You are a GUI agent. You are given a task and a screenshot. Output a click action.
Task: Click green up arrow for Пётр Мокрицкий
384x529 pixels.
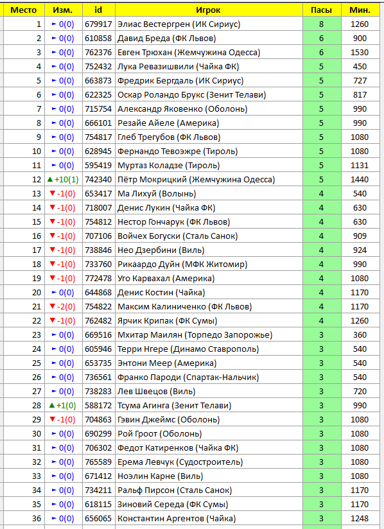click(x=50, y=180)
